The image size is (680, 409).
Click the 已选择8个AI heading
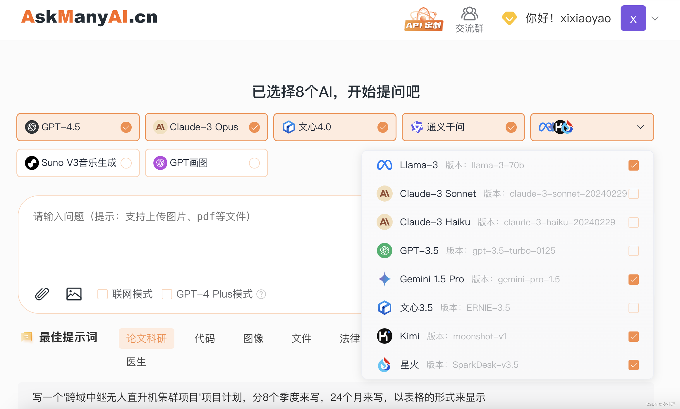(336, 92)
